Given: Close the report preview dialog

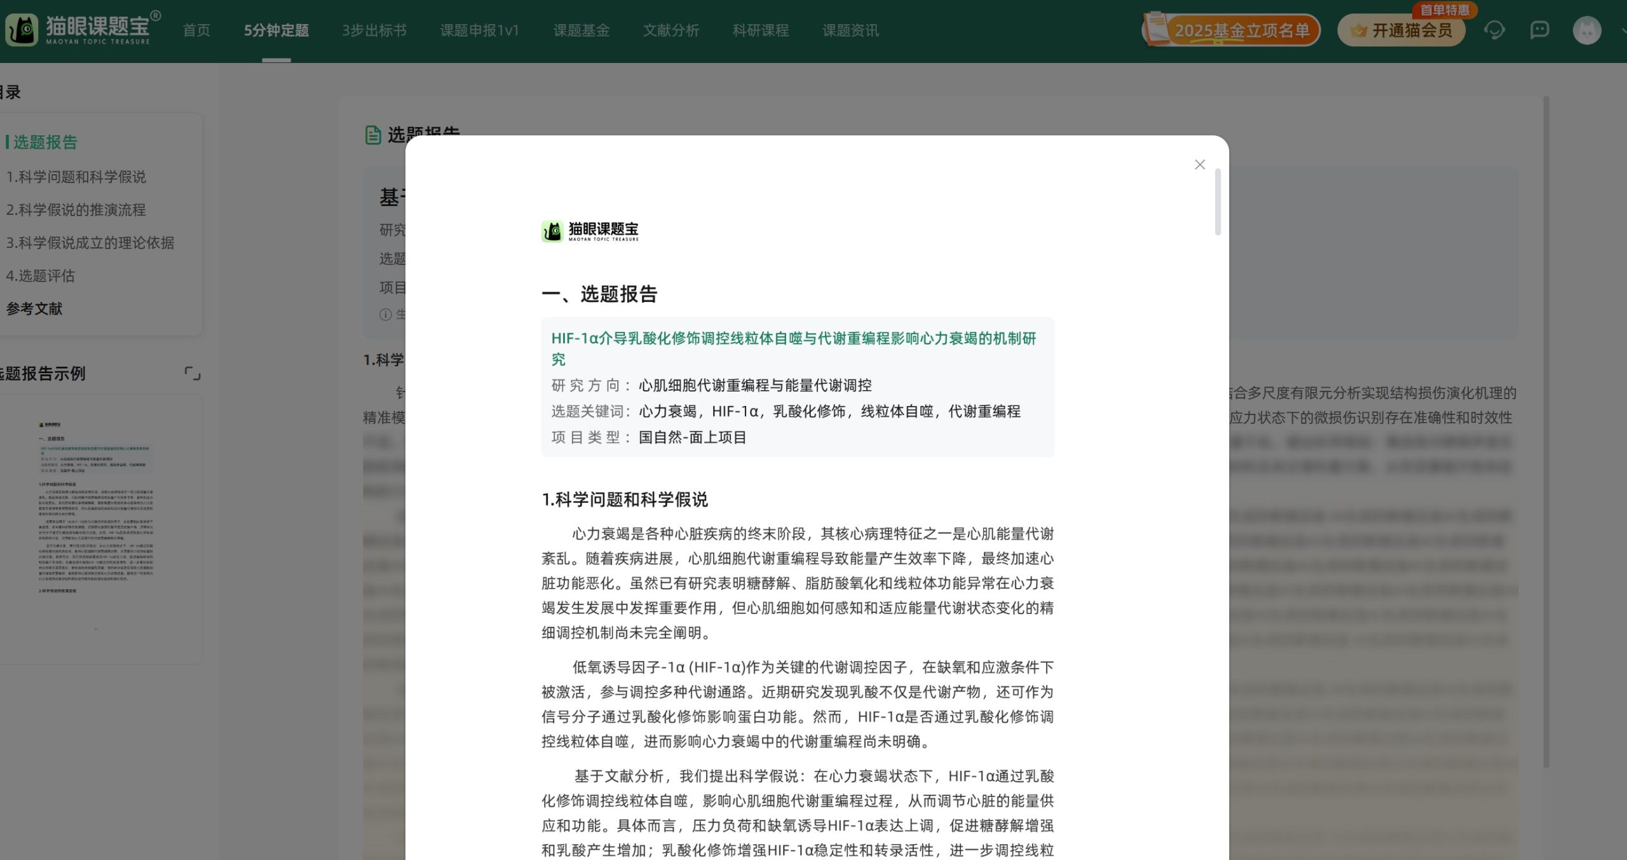Looking at the screenshot, I should pyautogui.click(x=1200, y=164).
